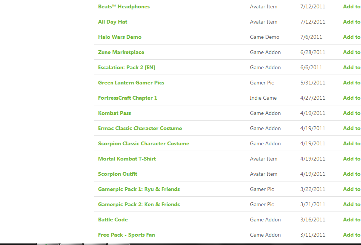The height and width of the screenshot is (245, 361).
Task: Select date 3/16/2011 in Battle Code row
Action: (x=313, y=220)
